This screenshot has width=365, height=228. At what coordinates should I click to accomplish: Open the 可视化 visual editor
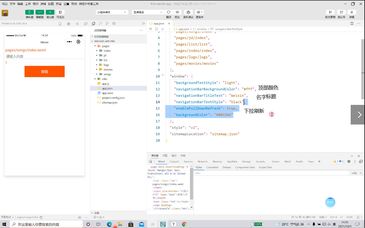tap(60, 12)
